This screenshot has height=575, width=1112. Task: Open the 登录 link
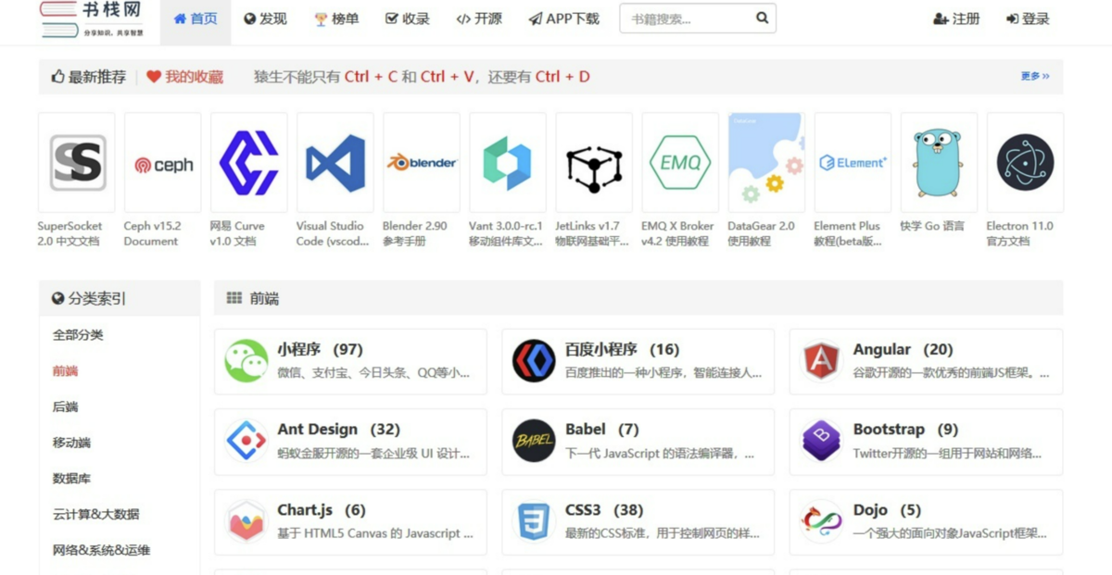(x=1027, y=17)
